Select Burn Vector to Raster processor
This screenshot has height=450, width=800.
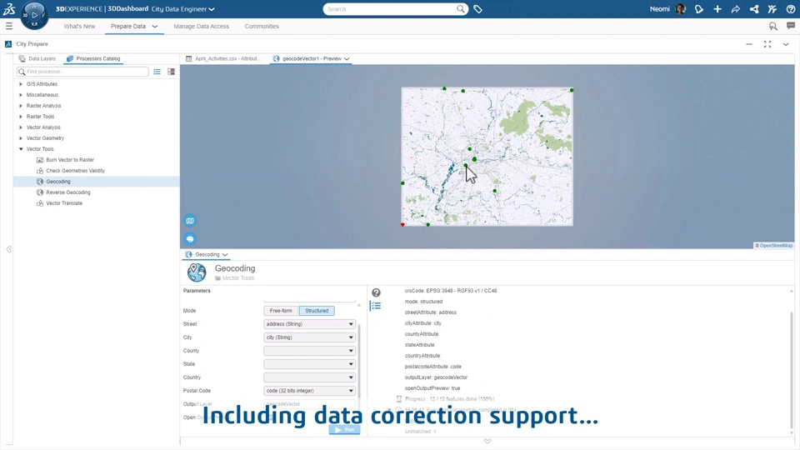70,160
